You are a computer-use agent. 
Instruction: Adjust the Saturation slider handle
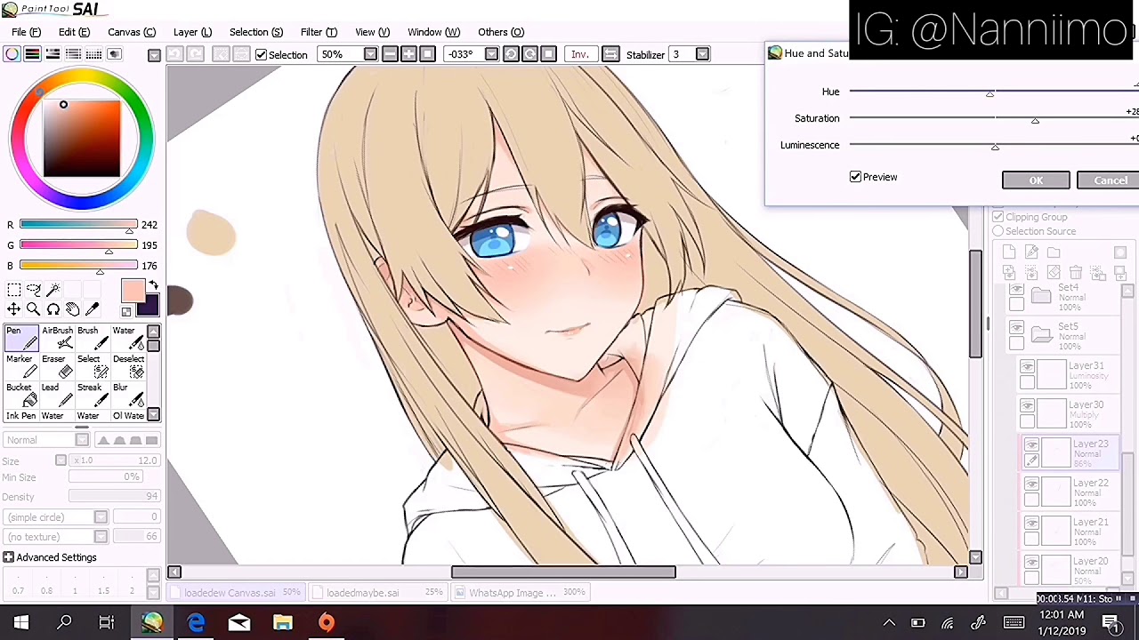pos(1035,120)
